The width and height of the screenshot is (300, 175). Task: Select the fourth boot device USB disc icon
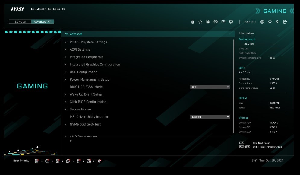click(68, 161)
